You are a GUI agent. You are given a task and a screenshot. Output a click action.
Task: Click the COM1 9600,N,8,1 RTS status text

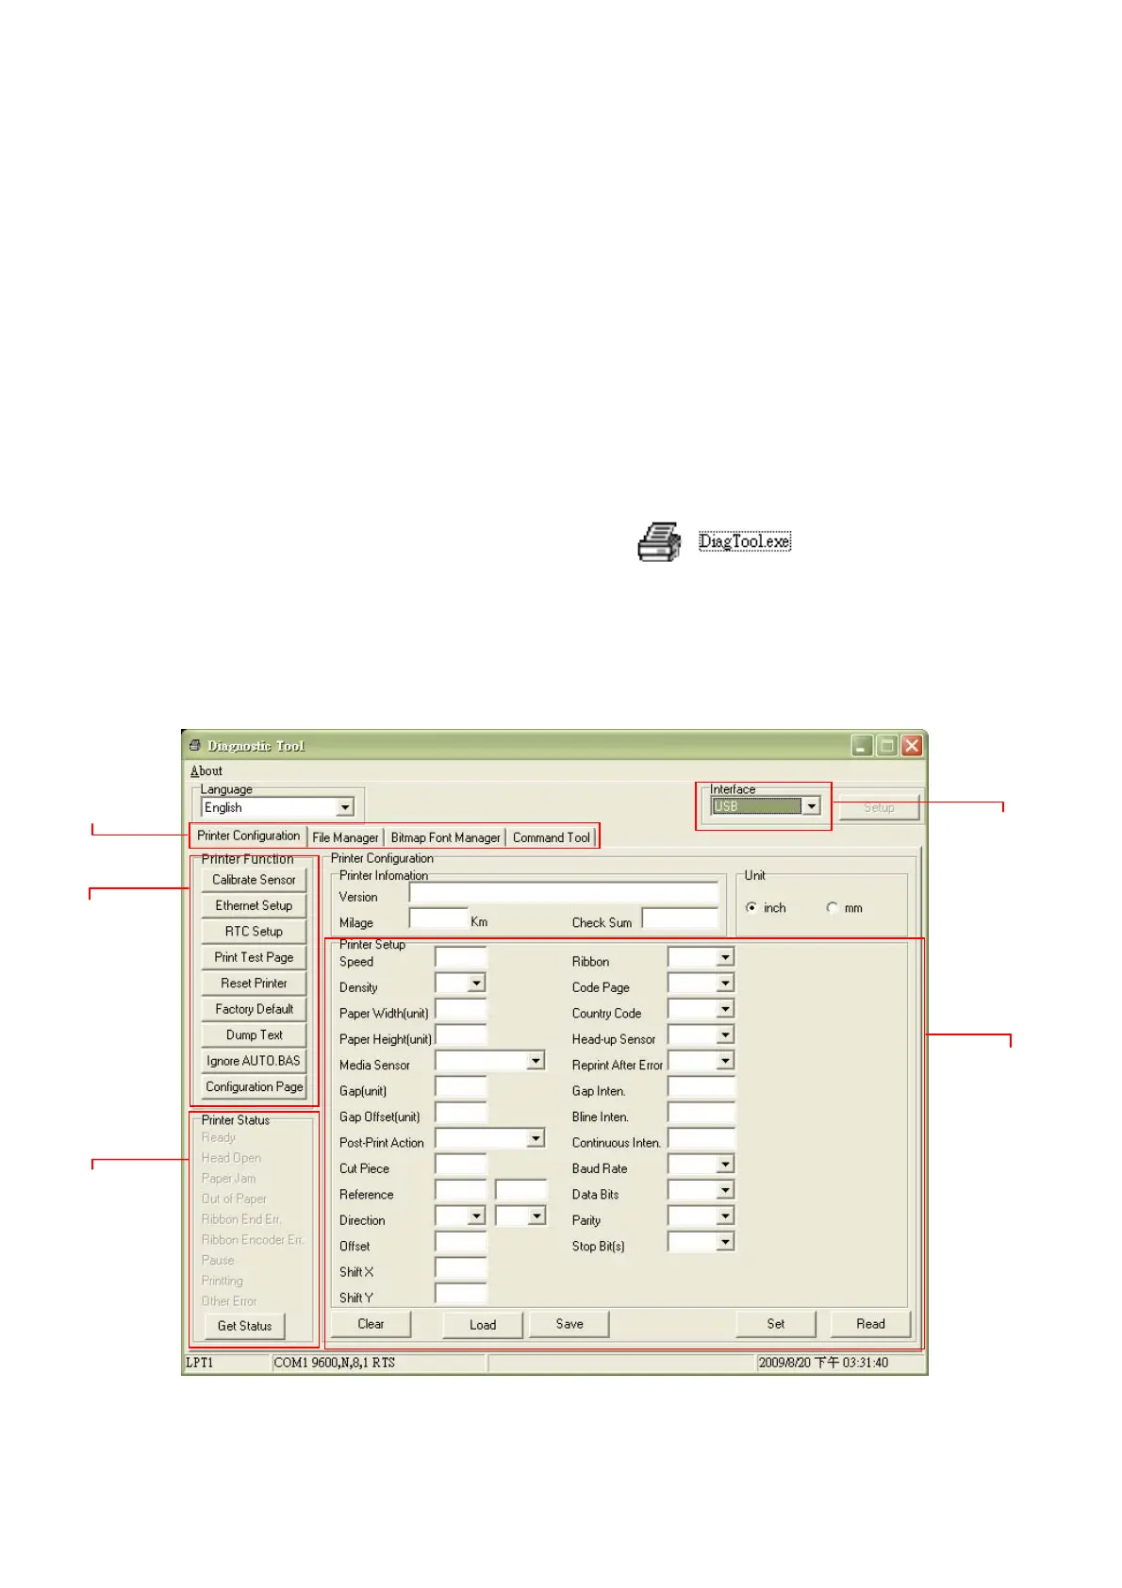335,1363
